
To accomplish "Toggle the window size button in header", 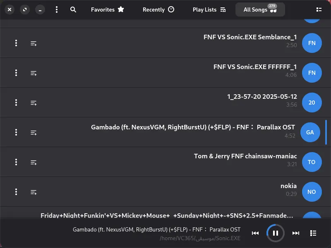I will pyautogui.click(x=25, y=10).
